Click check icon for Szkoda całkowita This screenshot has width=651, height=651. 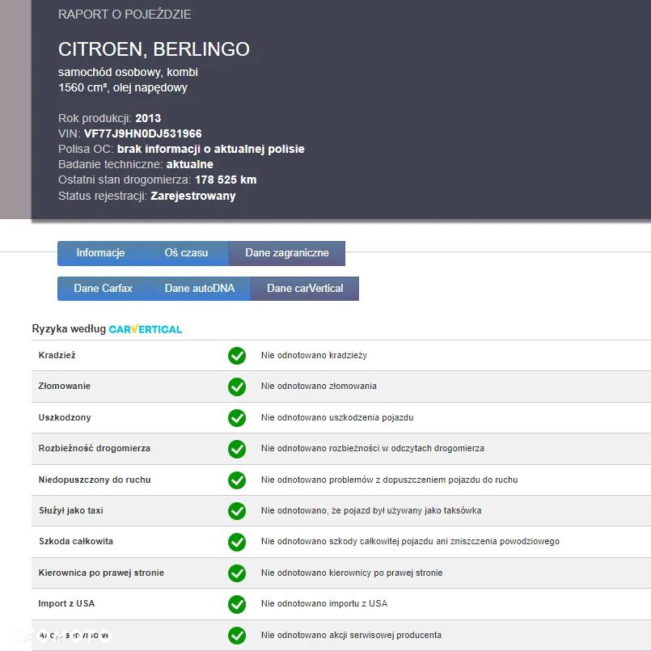(x=237, y=542)
